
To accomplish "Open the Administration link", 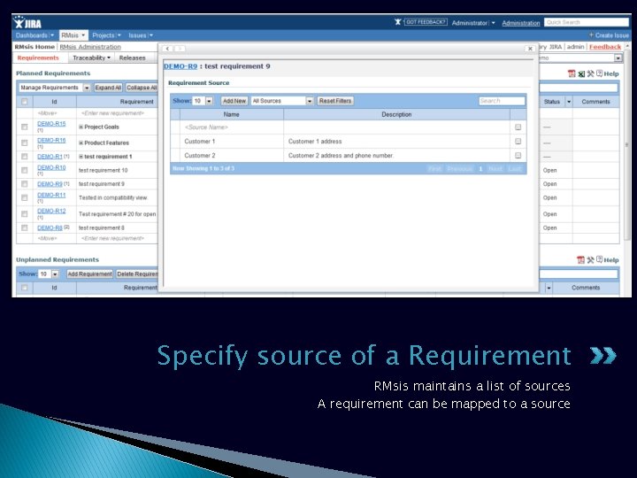I will pyautogui.click(x=521, y=23).
